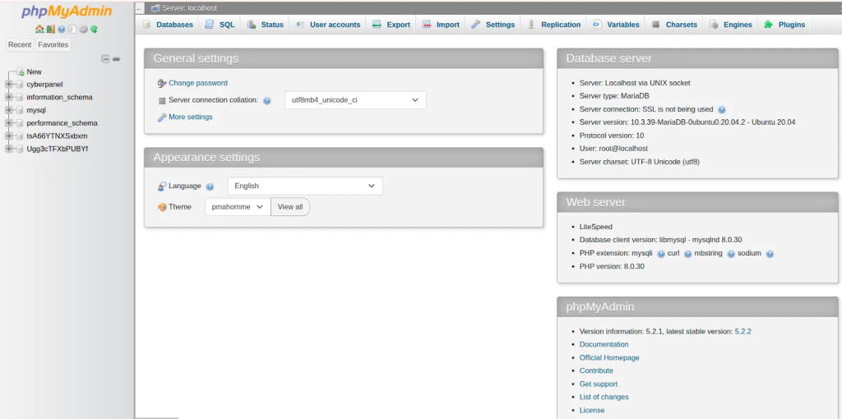
Task: Click the unlink from main panel chain icon
Action: point(117,59)
